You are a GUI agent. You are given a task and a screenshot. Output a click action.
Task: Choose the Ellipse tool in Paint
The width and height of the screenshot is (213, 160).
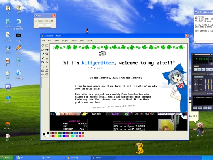(43, 75)
